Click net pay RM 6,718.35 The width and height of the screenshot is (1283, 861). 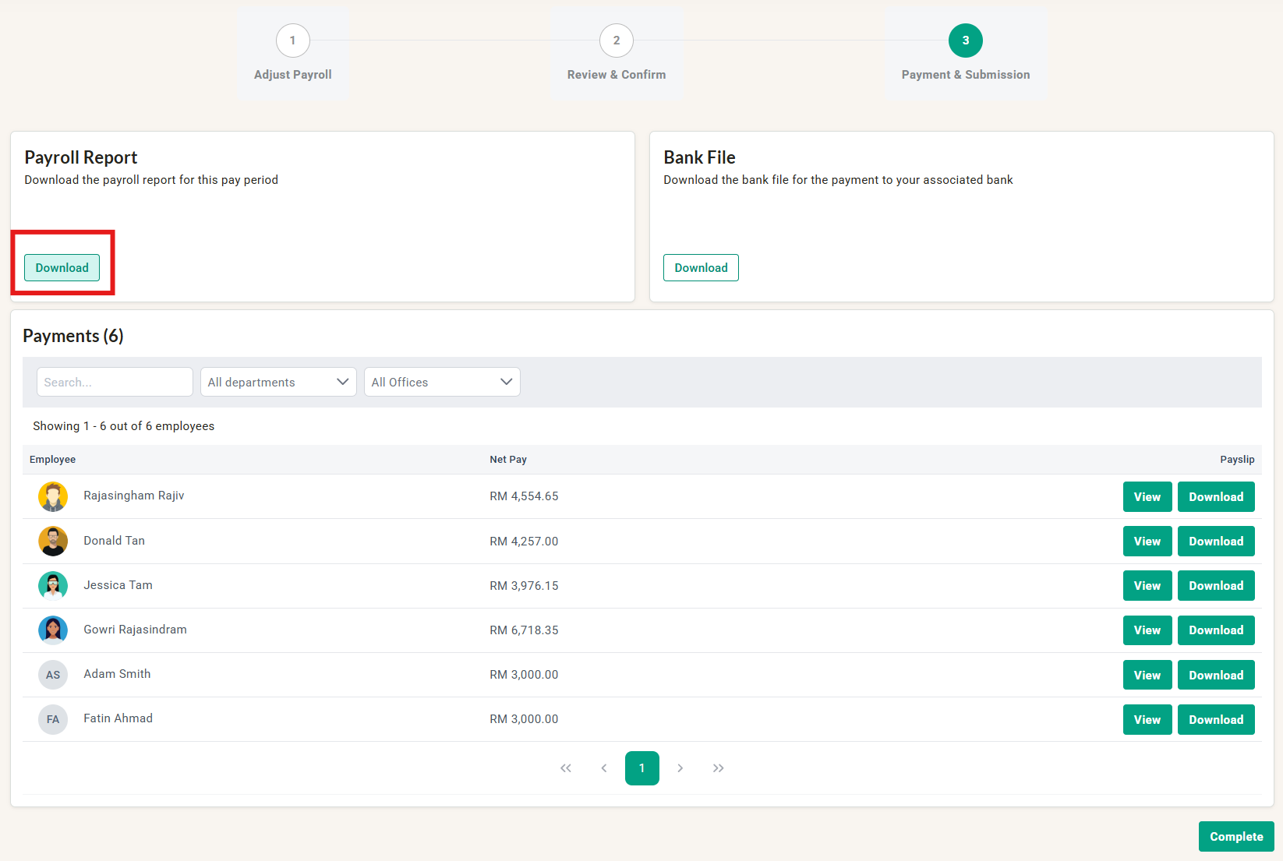(524, 630)
